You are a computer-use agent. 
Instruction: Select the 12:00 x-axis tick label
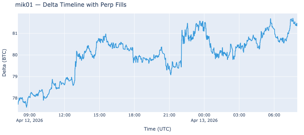[65, 115]
